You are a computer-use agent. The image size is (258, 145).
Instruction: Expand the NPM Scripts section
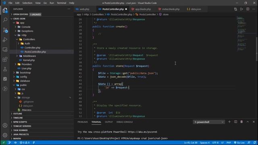(x=20, y=122)
